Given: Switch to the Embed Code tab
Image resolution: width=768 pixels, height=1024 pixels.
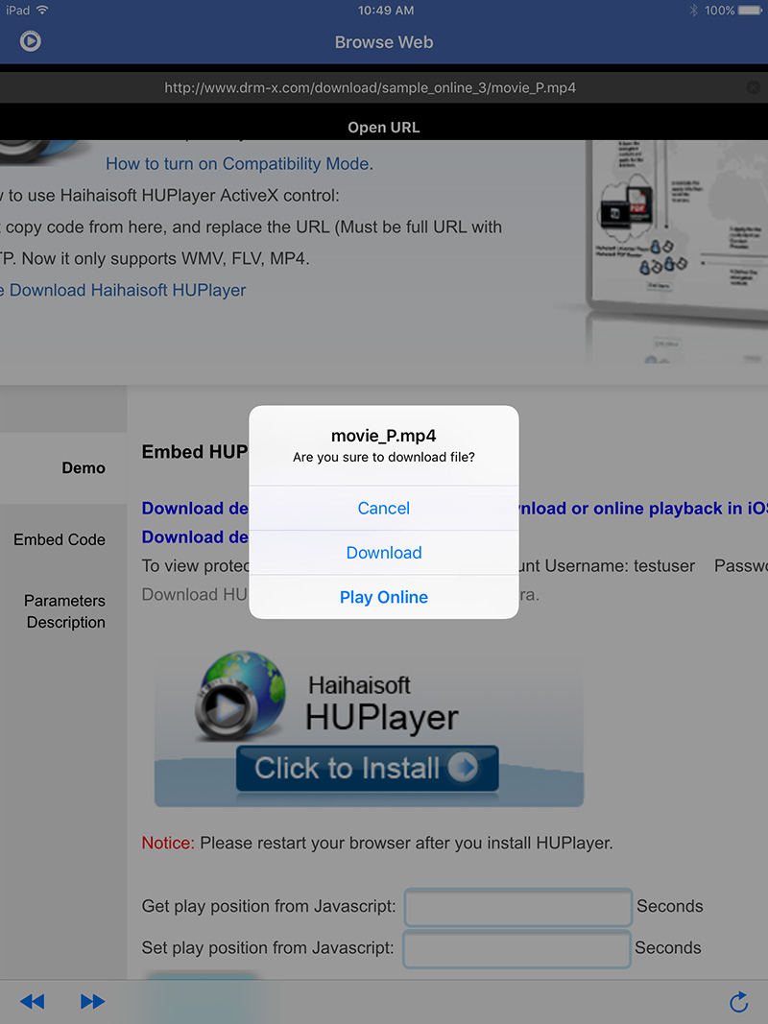Looking at the screenshot, I should 60,539.
